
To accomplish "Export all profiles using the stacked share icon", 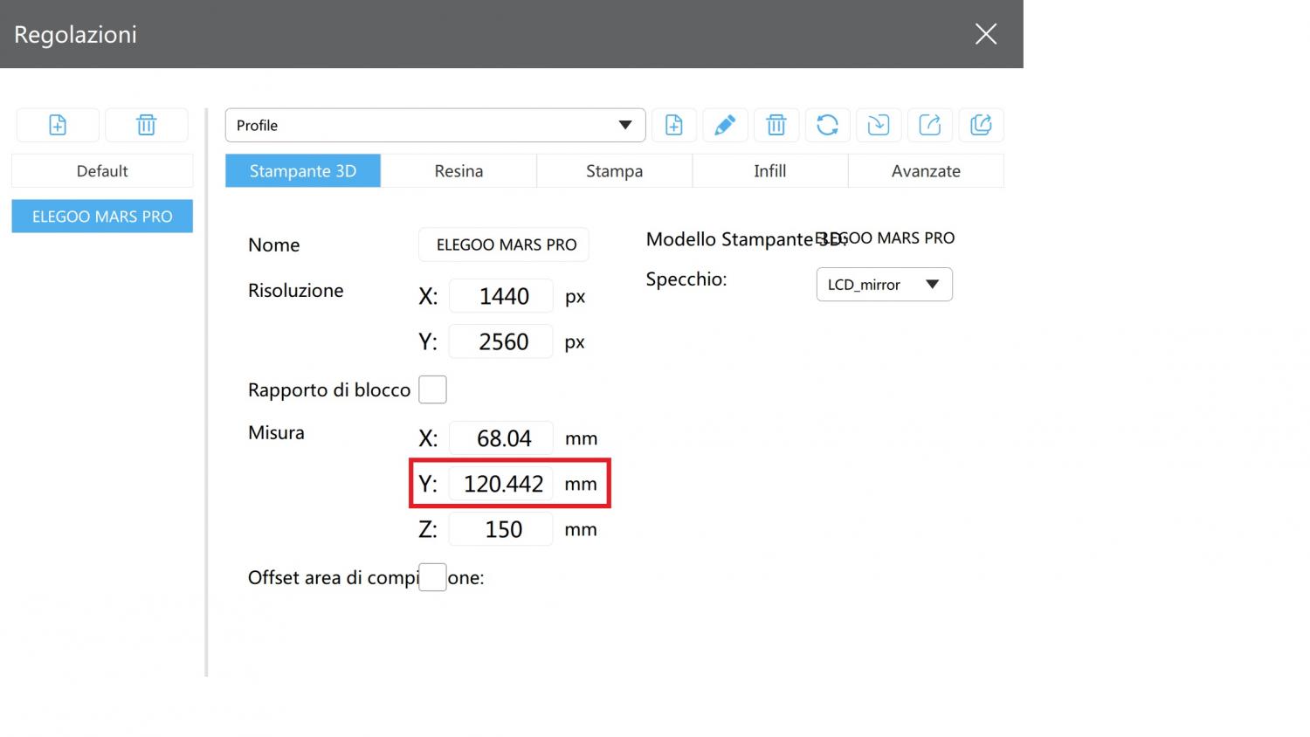I will [x=981, y=125].
